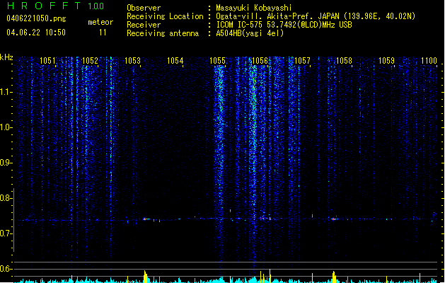
Task: Click the HROFFT 1.0.0 title text
Action: click(55, 6)
